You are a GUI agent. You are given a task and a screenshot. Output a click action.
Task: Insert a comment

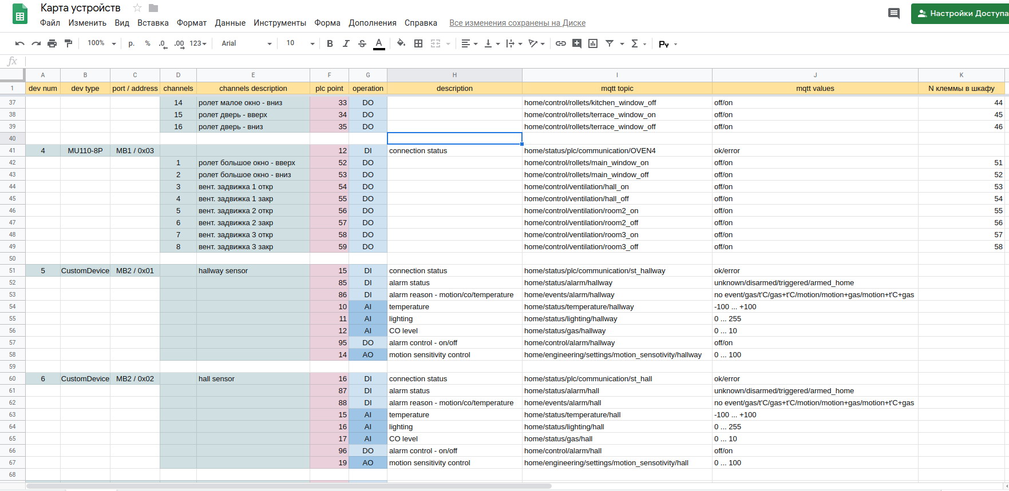click(x=577, y=43)
